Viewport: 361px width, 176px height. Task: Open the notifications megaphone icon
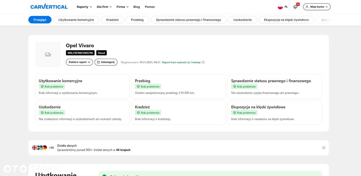[295, 7]
